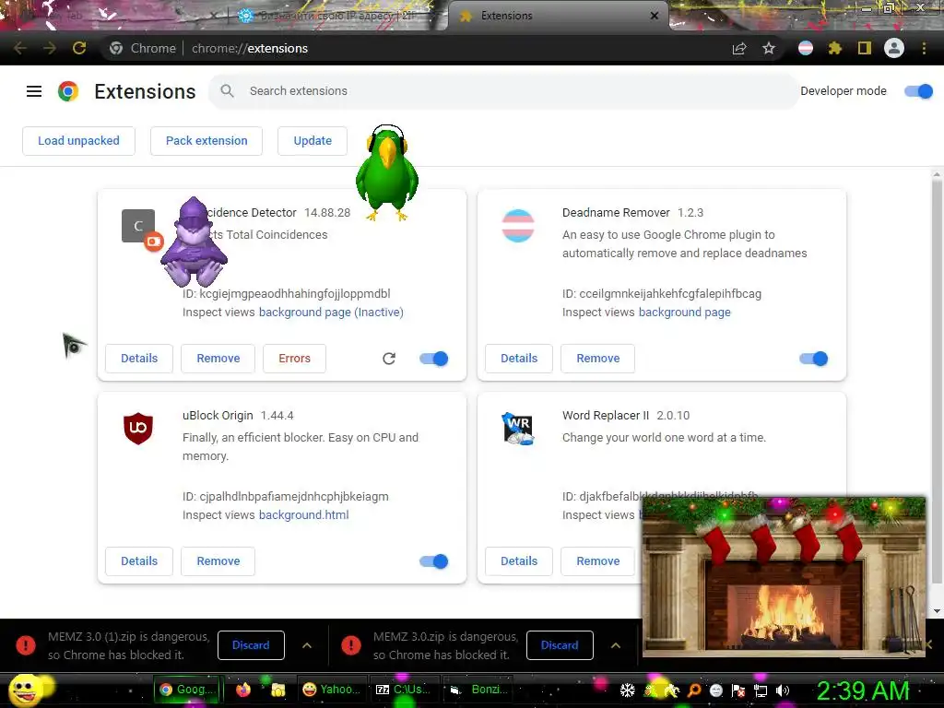Image resolution: width=944 pixels, height=708 pixels.
Task: Expand options for MEMZ 3.0.zip download
Action: point(615,645)
